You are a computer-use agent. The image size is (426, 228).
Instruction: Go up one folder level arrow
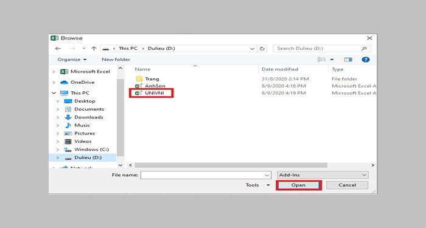click(x=94, y=49)
